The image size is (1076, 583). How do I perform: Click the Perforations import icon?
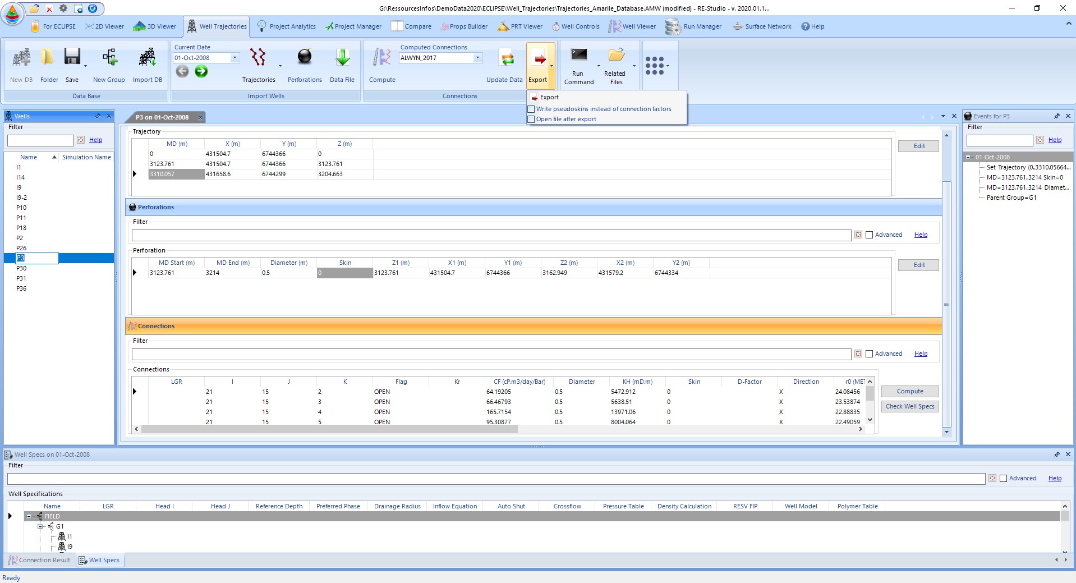coord(305,57)
